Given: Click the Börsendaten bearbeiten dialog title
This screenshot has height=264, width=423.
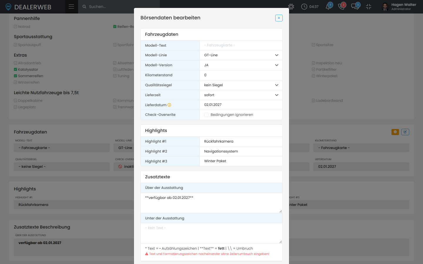Looking at the screenshot, I should click(x=170, y=18).
